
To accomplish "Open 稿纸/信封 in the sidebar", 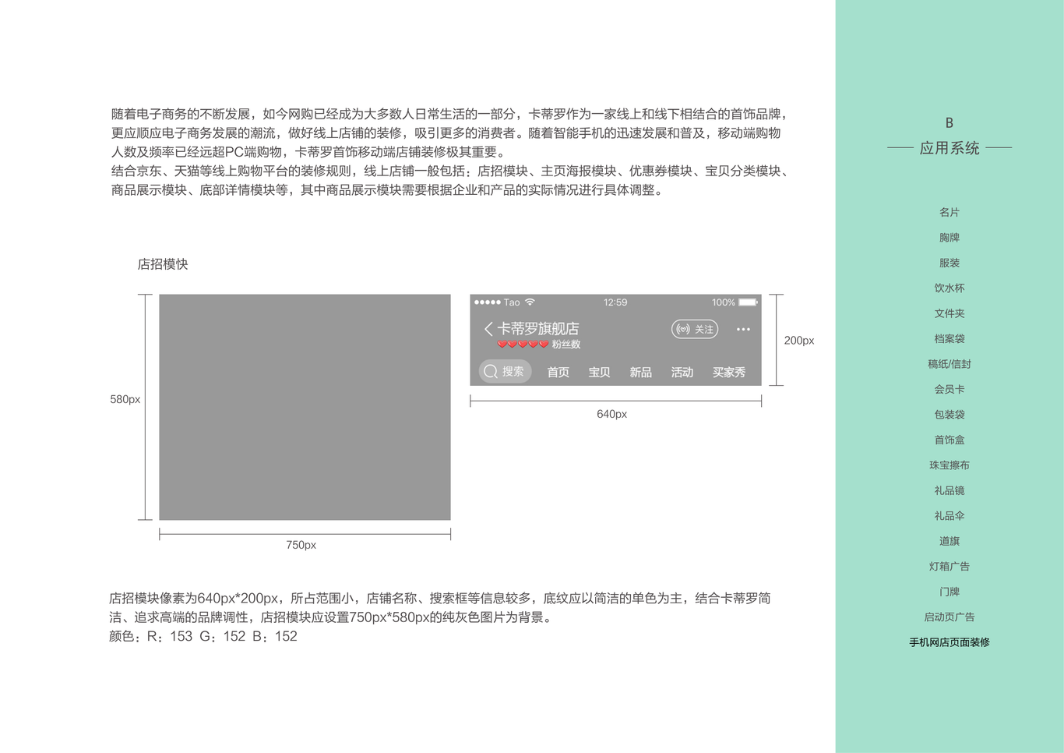I will click(x=949, y=364).
